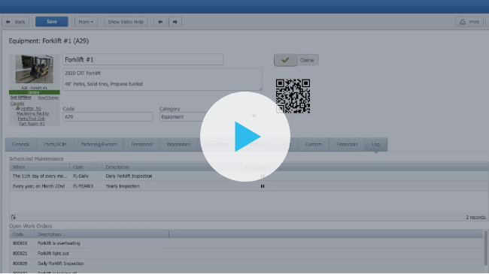The height and width of the screenshot is (274, 489).
Task: Open Parts/Tool Crib location link
Action: click(31, 119)
